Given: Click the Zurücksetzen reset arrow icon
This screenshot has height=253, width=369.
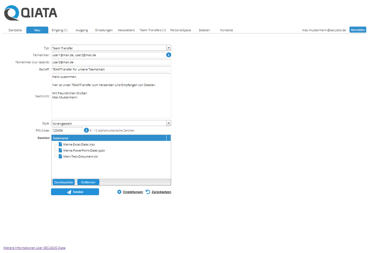Looking at the screenshot, I should point(148,192).
